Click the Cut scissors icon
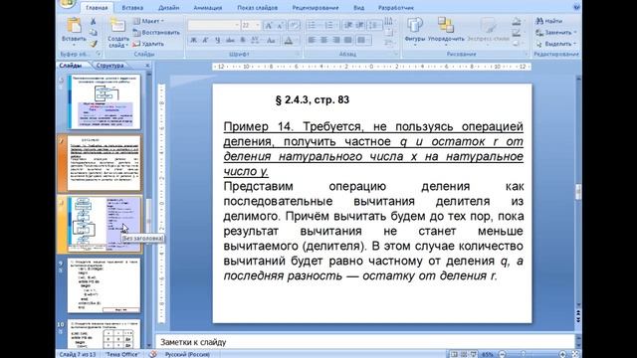The width and height of the screenshot is (637, 358). coord(94,21)
